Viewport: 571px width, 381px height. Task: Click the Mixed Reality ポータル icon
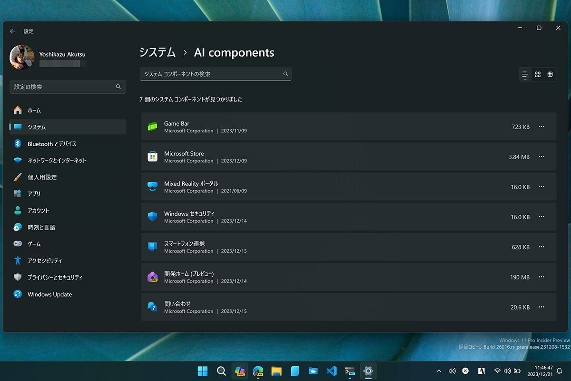click(152, 187)
